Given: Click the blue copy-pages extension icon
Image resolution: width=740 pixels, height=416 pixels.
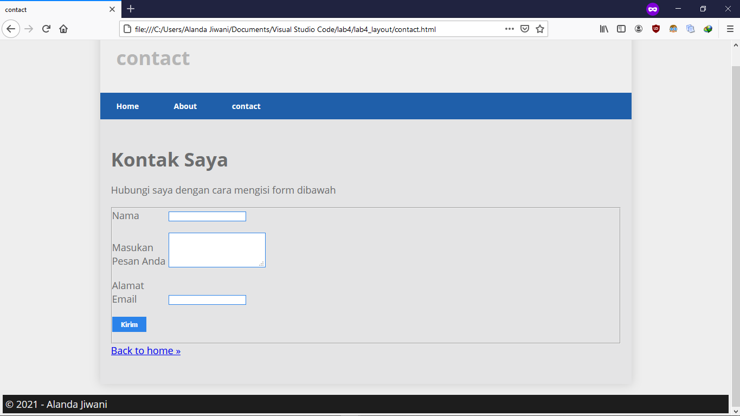Looking at the screenshot, I should (x=691, y=29).
